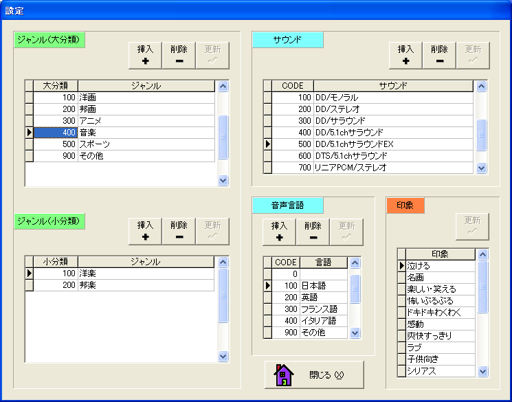Select the DD/モノラル sound row
This screenshot has width=512, height=402.
[372, 98]
